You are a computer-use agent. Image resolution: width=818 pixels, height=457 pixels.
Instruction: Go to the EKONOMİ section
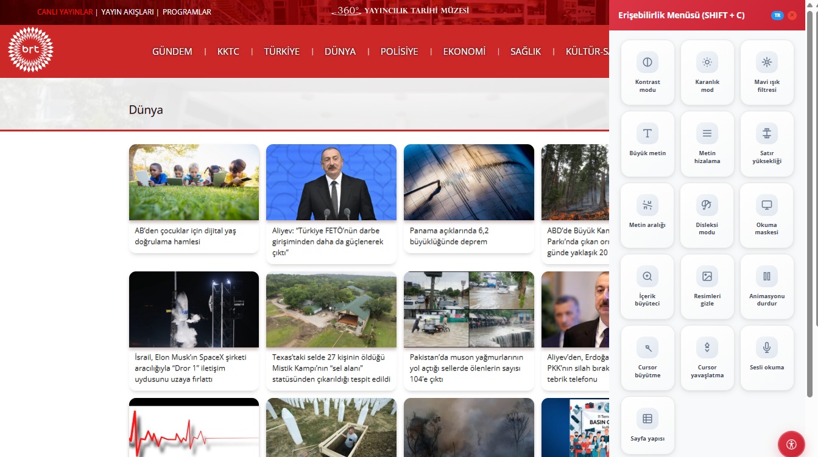click(x=464, y=52)
